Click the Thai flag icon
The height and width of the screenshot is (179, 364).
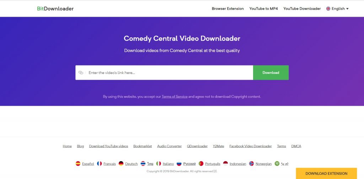tap(143, 164)
